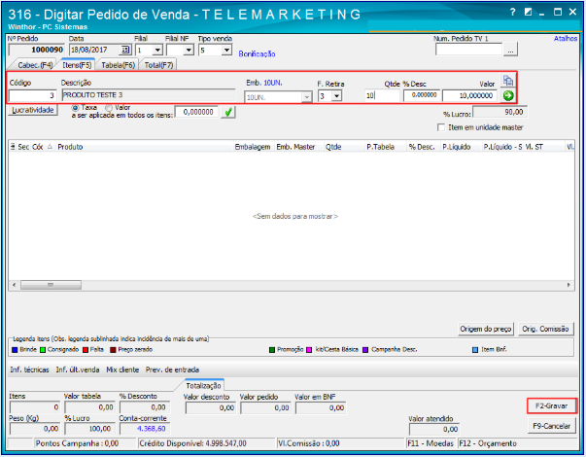Image resolution: width=586 pixels, height=457 pixels.
Task: Click F11 - Moedas in status bar
Action: [431, 443]
